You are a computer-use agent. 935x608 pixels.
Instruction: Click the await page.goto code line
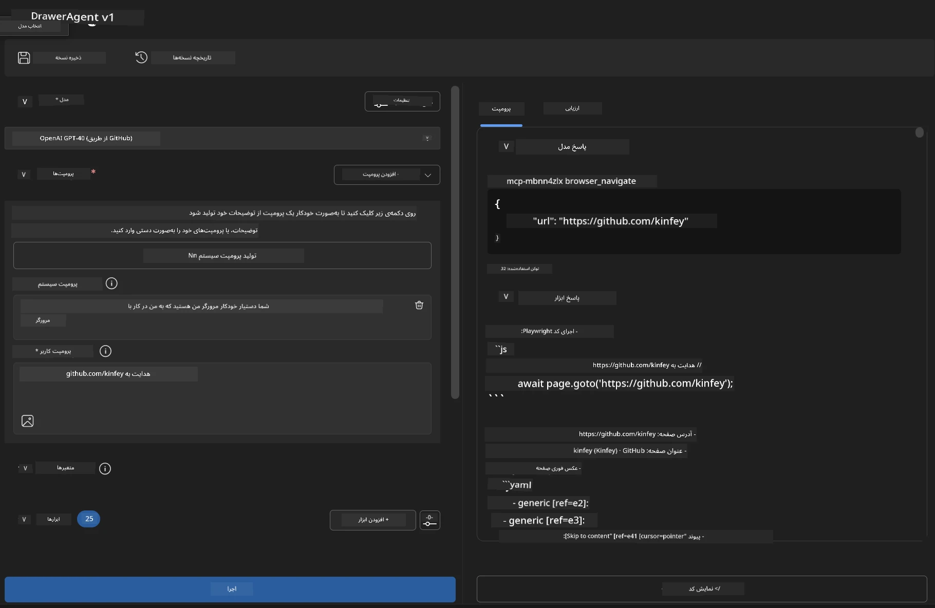(x=625, y=383)
